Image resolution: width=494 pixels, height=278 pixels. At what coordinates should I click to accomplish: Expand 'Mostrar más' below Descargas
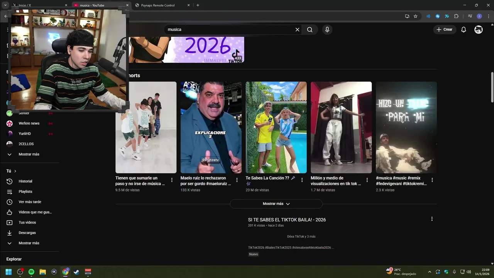30,243
